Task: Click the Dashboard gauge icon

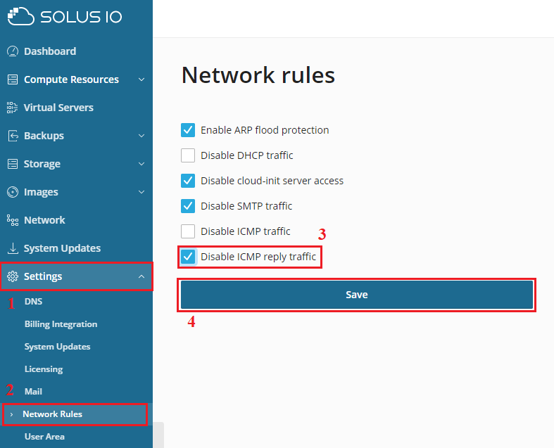Action: [x=13, y=51]
